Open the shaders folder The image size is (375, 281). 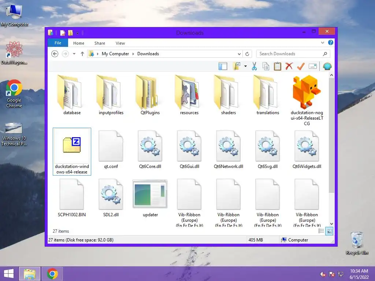[229, 95]
